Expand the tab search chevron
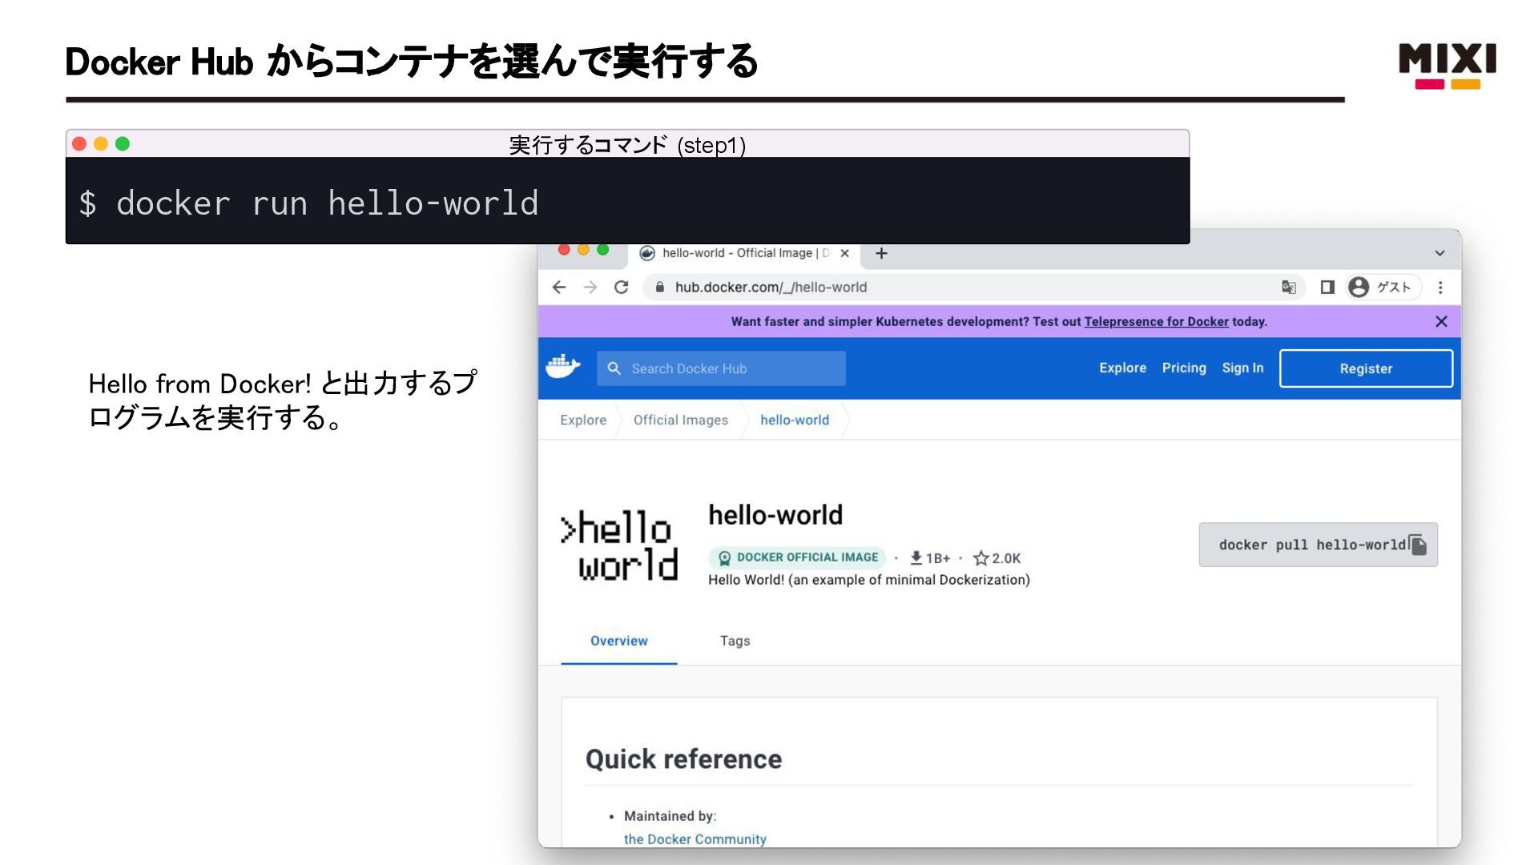Image resolution: width=1538 pixels, height=865 pixels. click(x=1439, y=253)
